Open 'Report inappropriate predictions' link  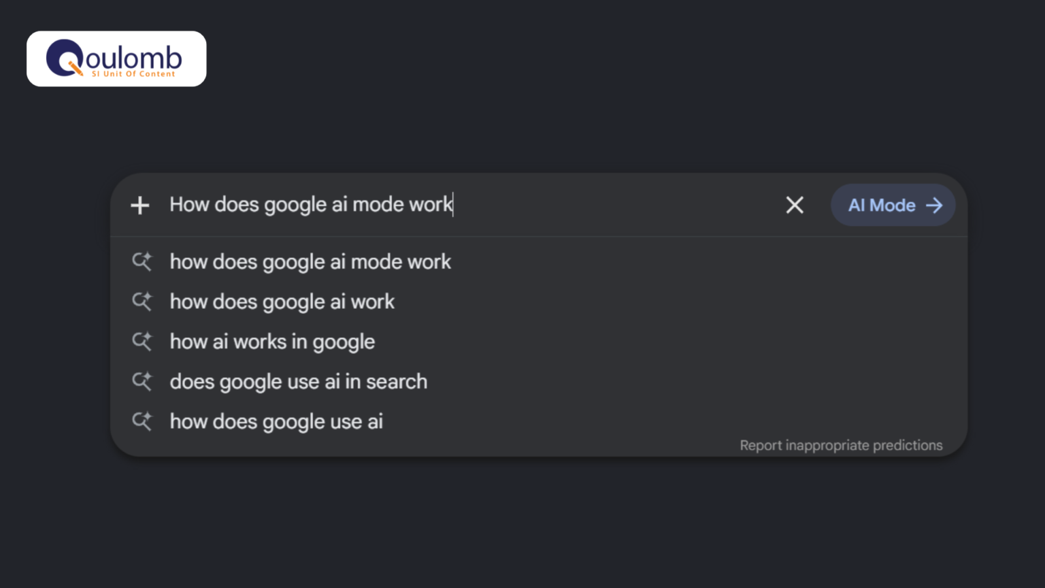pos(841,445)
